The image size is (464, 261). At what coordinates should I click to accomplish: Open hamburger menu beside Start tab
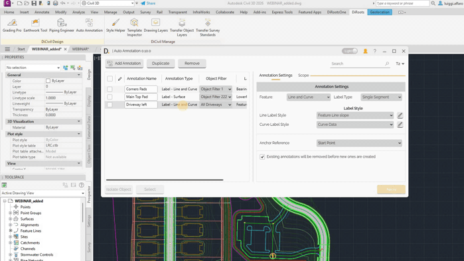pos(7,49)
